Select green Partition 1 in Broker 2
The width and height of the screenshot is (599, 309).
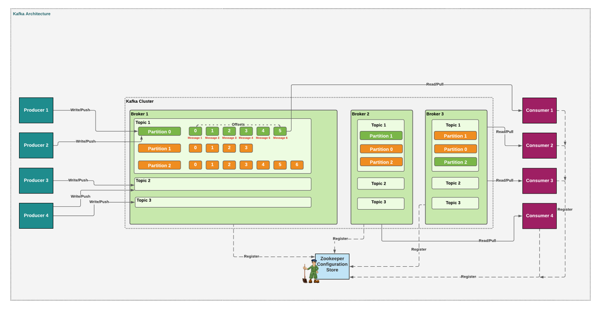(381, 136)
